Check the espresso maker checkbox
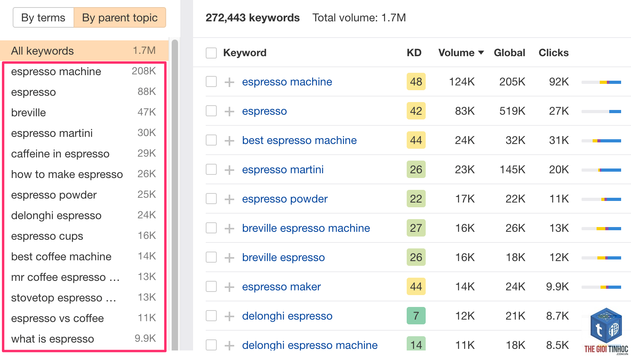The height and width of the screenshot is (356, 631). tap(211, 286)
